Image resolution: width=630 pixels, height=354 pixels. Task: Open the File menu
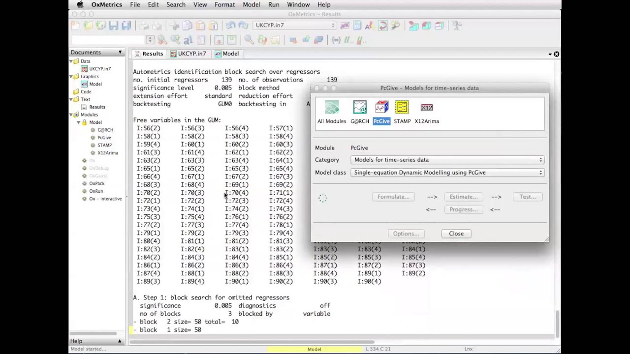click(x=135, y=4)
